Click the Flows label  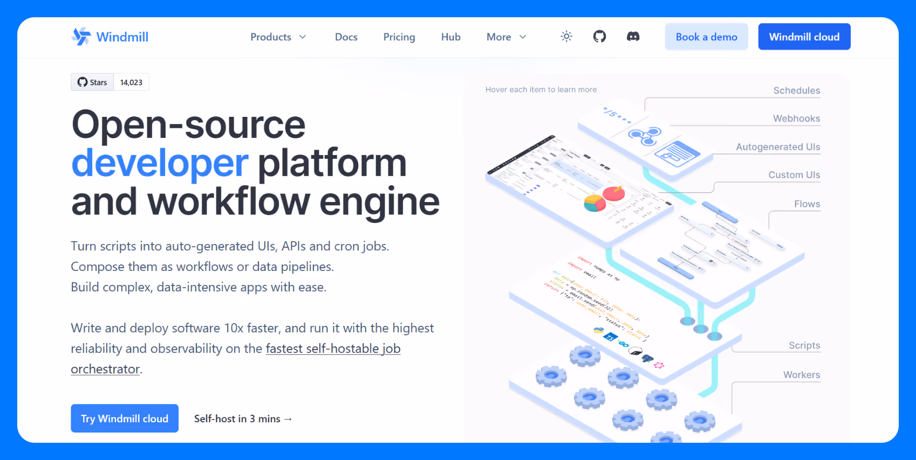click(807, 204)
